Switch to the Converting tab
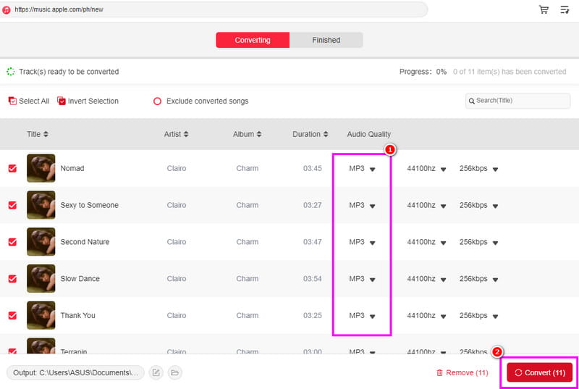Viewport: 579px width, 389px height. 253,40
